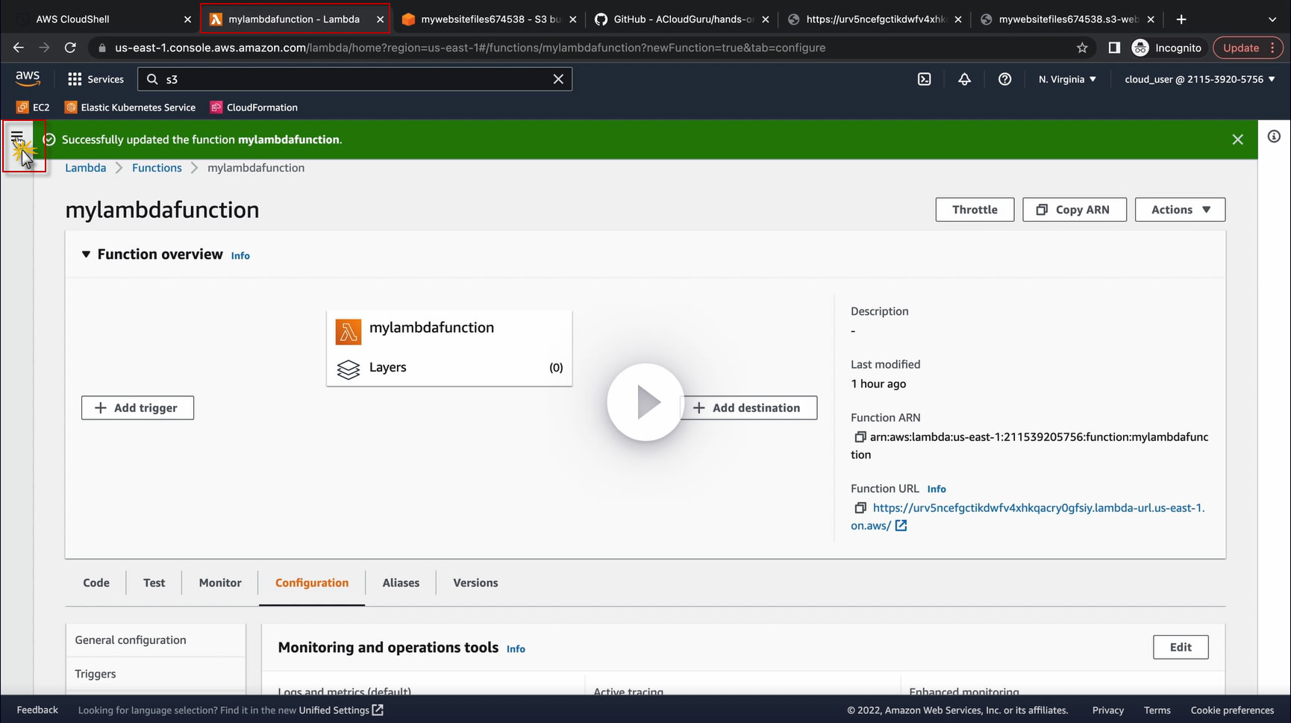Open the Lambda breadcrumb link
The width and height of the screenshot is (1291, 723).
pyautogui.click(x=86, y=168)
